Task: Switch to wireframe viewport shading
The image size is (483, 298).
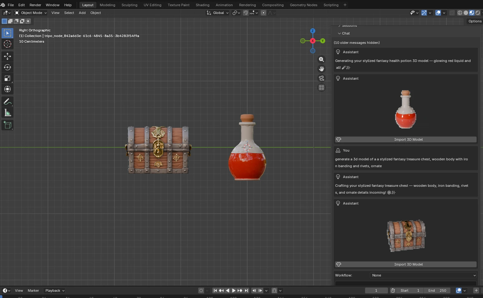Action: pos(460,13)
